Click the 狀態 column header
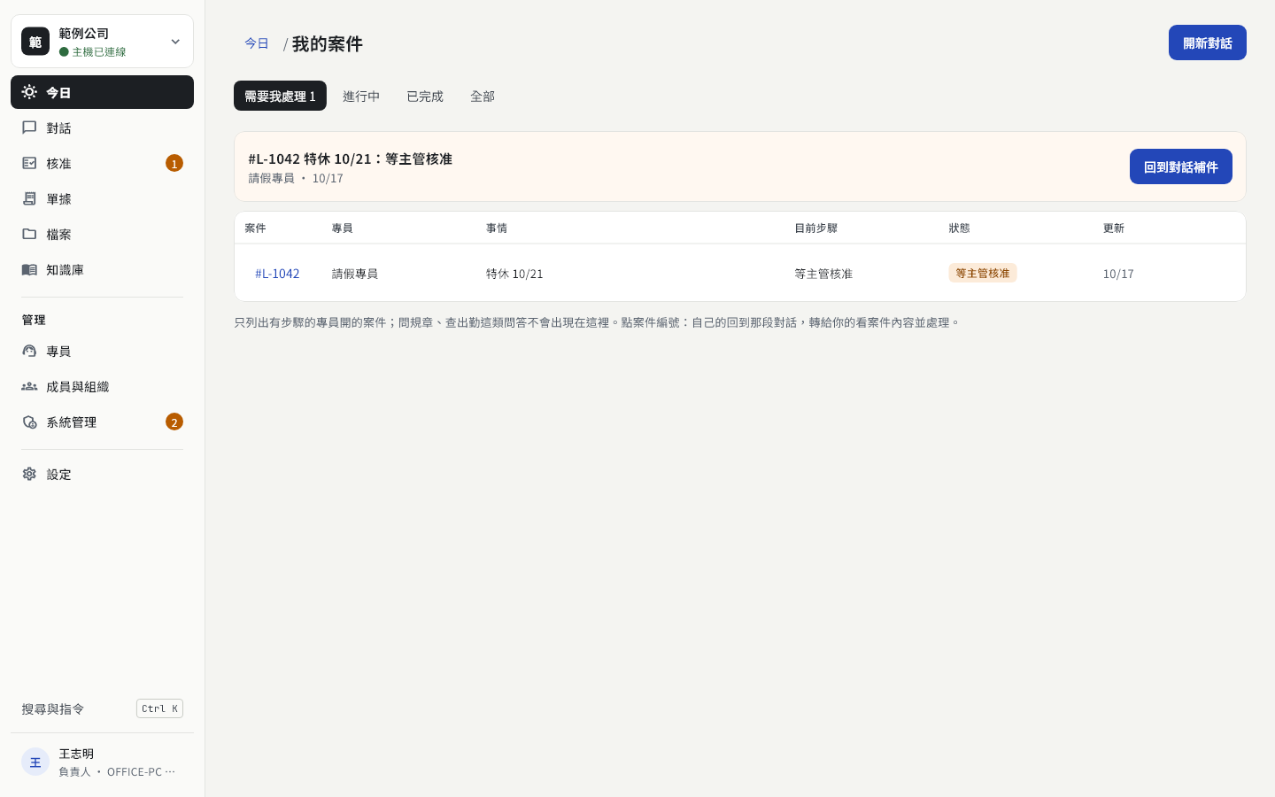This screenshot has width=1275, height=797. click(959, 228)
